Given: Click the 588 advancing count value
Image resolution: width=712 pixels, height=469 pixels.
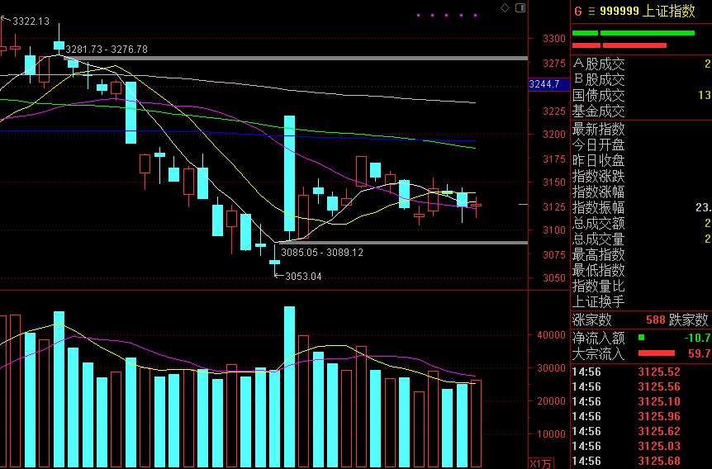Looking at the screenshot, I should (x=656, y=320).
